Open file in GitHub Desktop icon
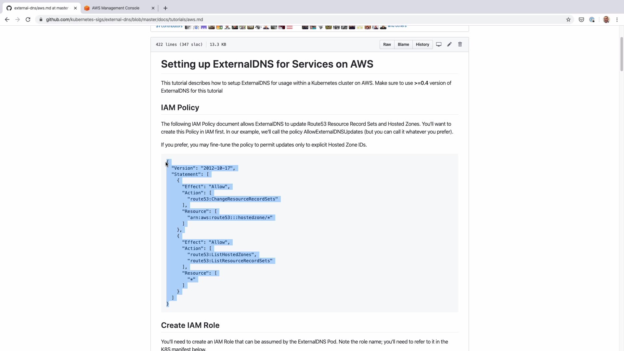624x351 pixels. point(438,45)
